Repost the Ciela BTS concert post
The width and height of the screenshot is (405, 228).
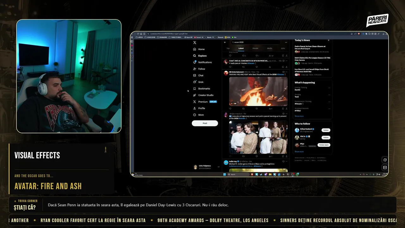click(243, 67)
